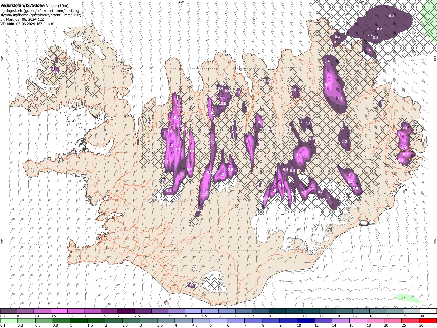Pick the bright pink 0.5–0.8 swatch in top legend row
Viewport: 437px width, 328px height.
[x=59, y=311]
